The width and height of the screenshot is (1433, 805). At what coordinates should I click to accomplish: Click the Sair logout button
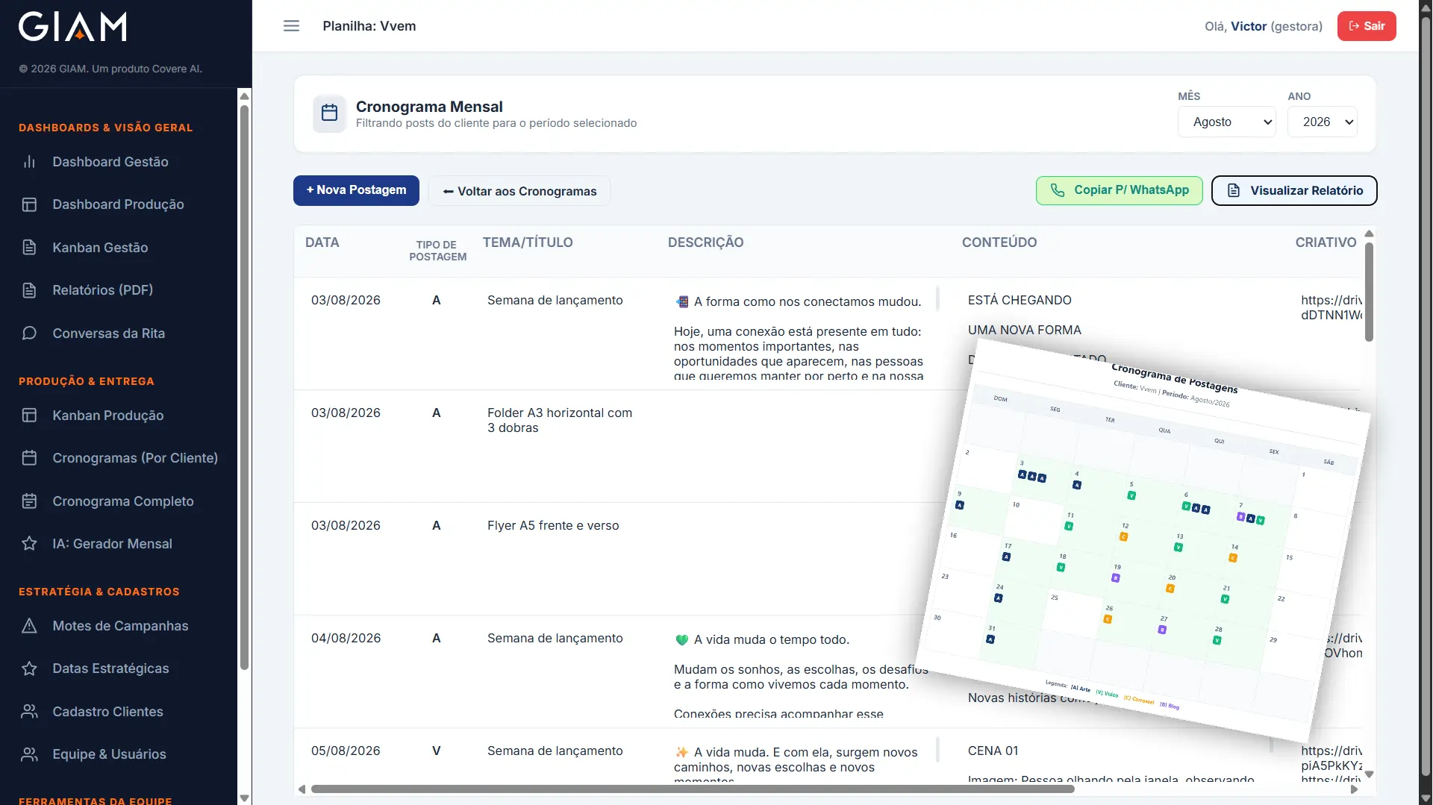[1366, 26]
